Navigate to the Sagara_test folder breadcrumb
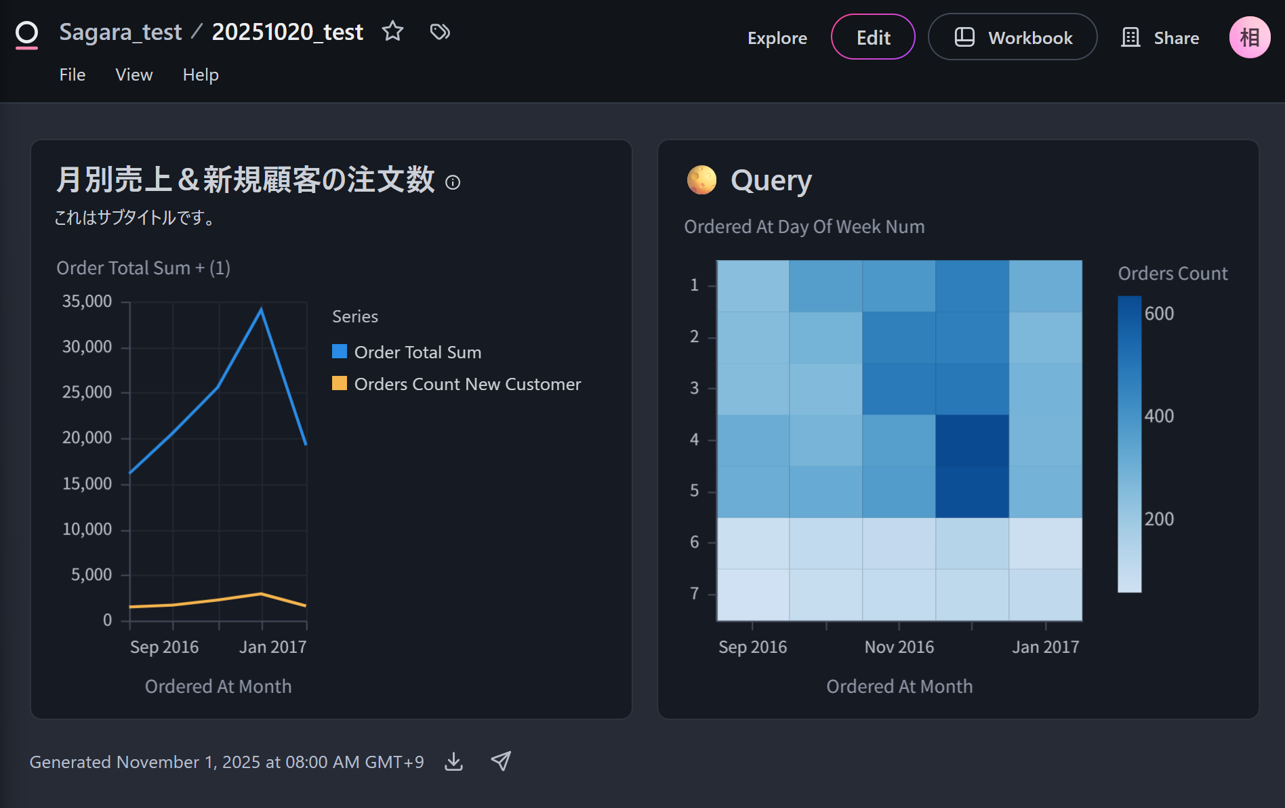 click(x=120, y=32)
